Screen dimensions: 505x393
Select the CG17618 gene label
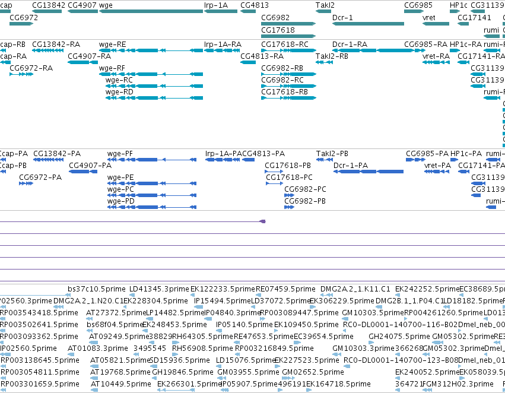click(278, 30)
